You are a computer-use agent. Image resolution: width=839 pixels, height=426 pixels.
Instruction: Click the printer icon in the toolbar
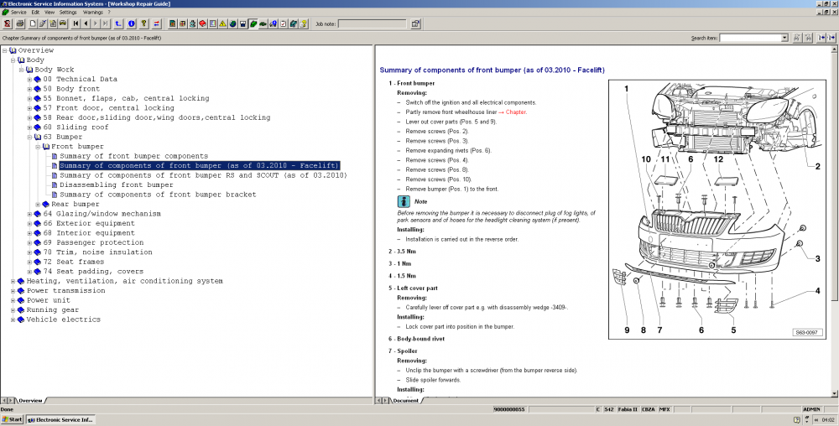coord(20,23)
